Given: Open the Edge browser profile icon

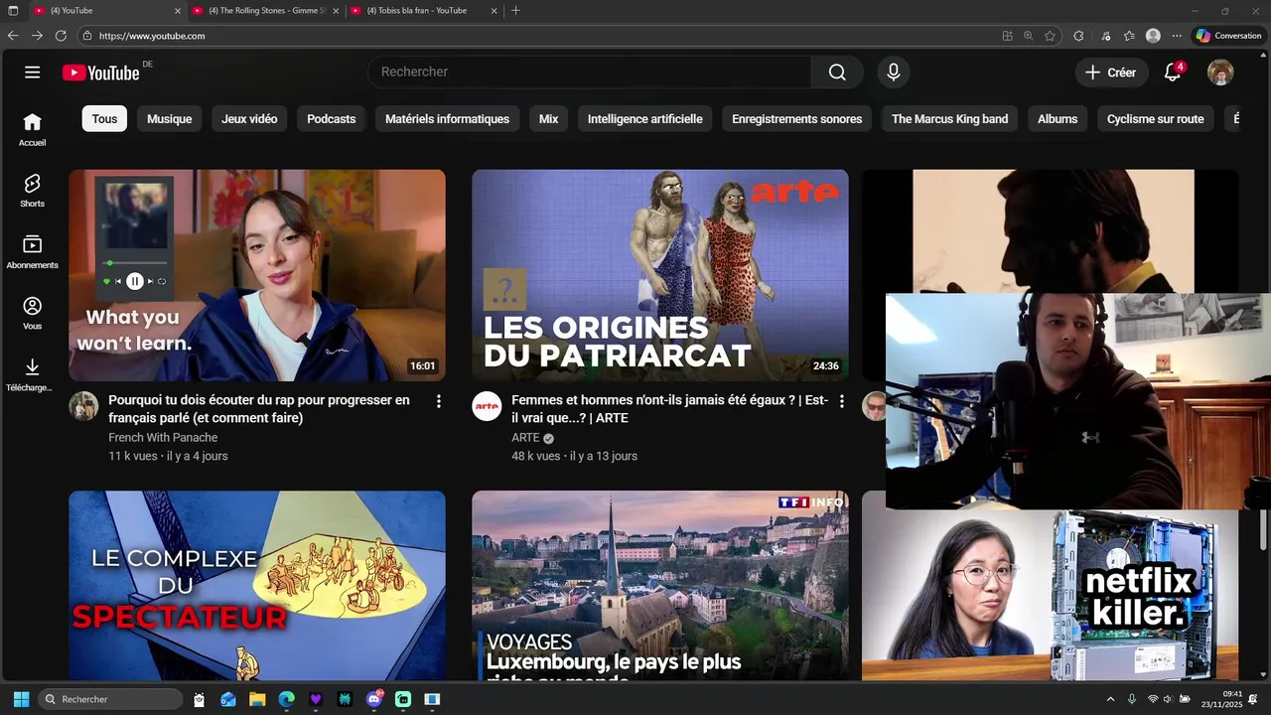Looking at the screenshot, I should tap(1153, 36).
